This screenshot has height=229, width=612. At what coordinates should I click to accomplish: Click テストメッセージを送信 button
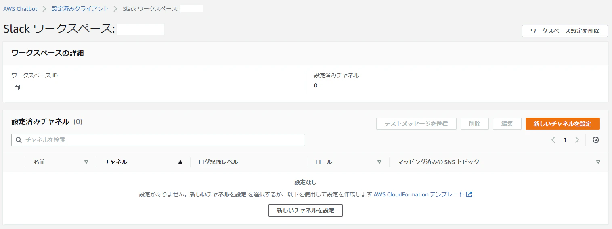[416, 124]
